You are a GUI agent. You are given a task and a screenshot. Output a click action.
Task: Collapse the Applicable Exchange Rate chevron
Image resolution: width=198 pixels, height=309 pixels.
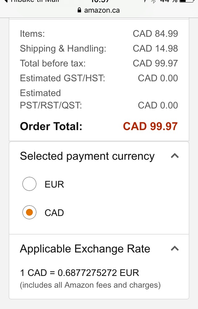pos(175,248)
